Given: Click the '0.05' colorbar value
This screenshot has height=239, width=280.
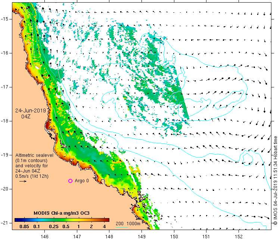Looking at the screenshot, I should click(24, 227).
